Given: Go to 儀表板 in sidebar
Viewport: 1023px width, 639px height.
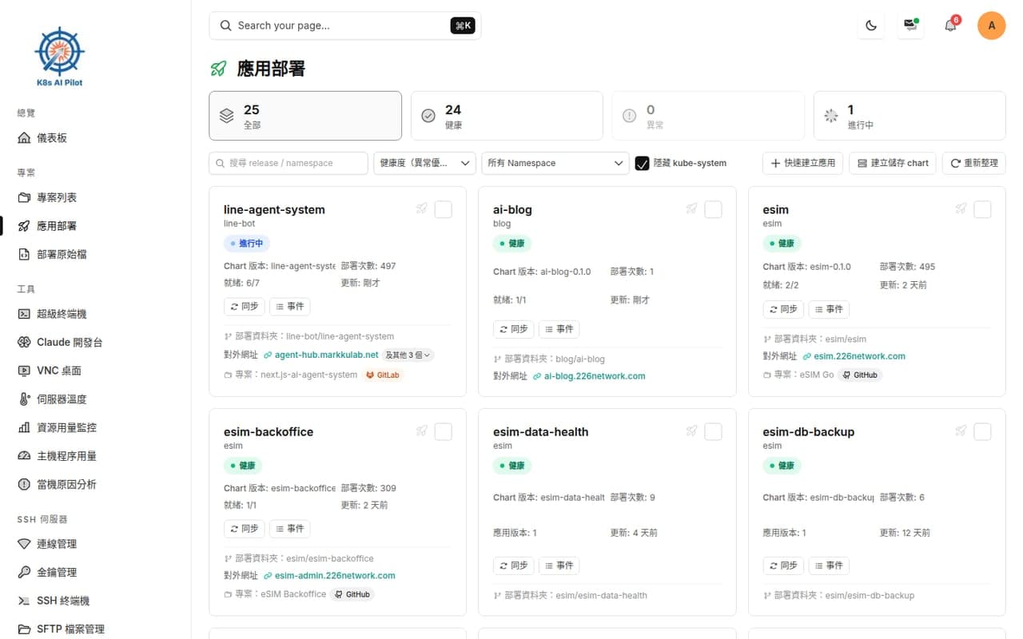Looking at the screenshot, I should (52, 138).
